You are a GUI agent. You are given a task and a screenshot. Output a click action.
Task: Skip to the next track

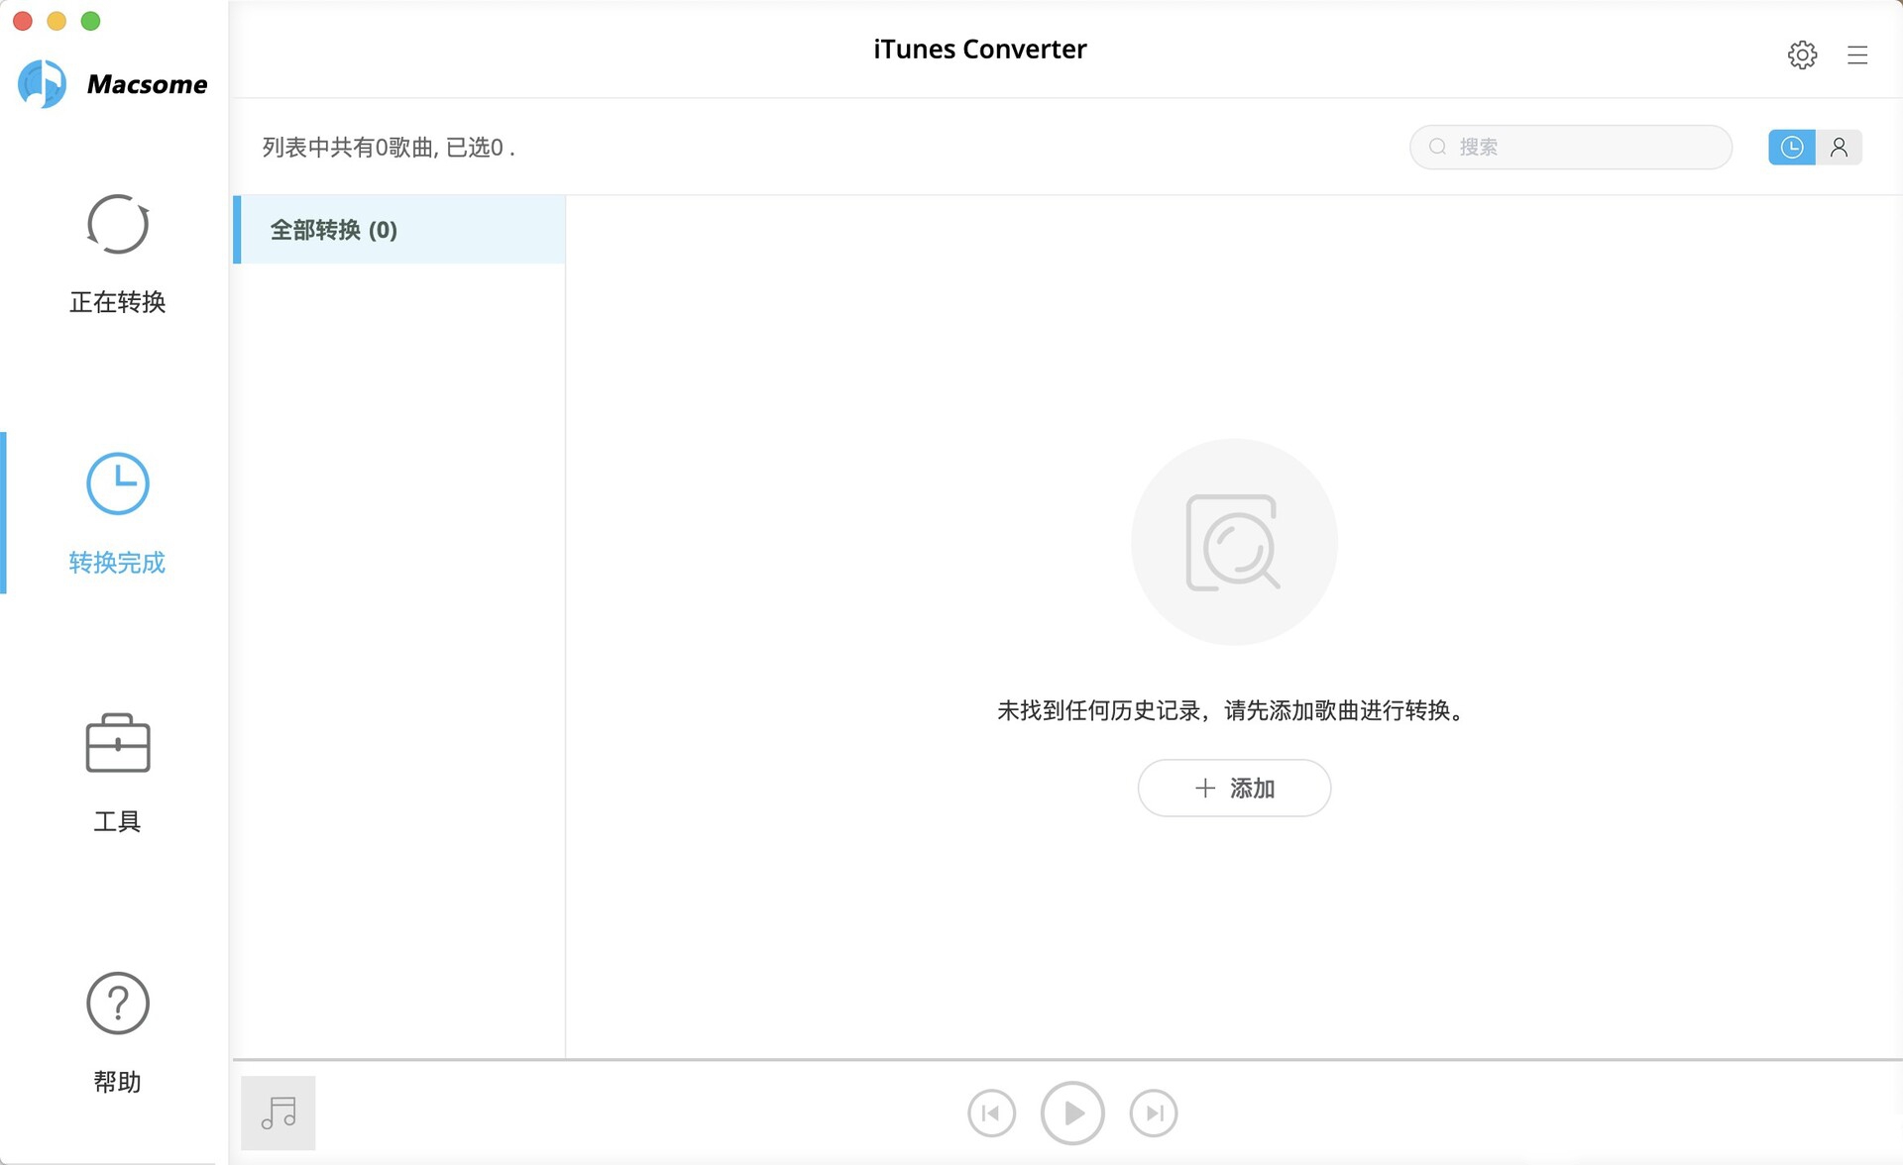(1154, 1112)
